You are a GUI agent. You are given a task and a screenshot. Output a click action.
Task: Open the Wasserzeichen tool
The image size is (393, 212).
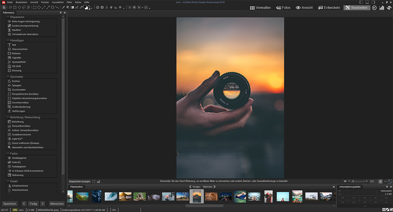[19, 49]
